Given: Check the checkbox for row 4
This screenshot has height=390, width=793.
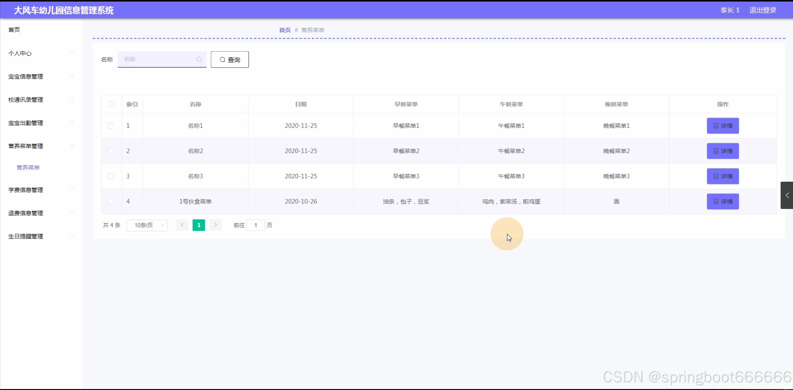Looking at the screenshot, I should click(111, 202).
